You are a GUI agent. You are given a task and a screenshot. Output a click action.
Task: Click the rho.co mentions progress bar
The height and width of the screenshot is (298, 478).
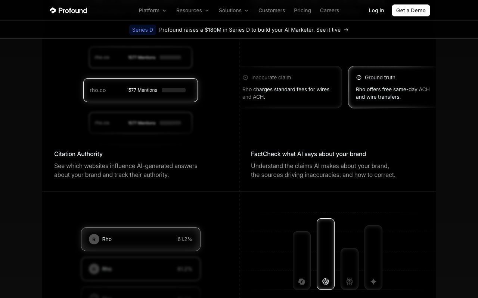pos(174,90)
